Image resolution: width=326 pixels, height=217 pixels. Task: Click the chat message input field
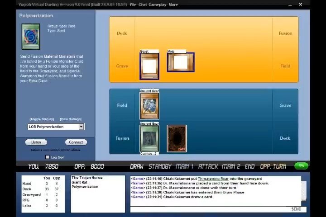pyautogui.click(x=211, y=209)
